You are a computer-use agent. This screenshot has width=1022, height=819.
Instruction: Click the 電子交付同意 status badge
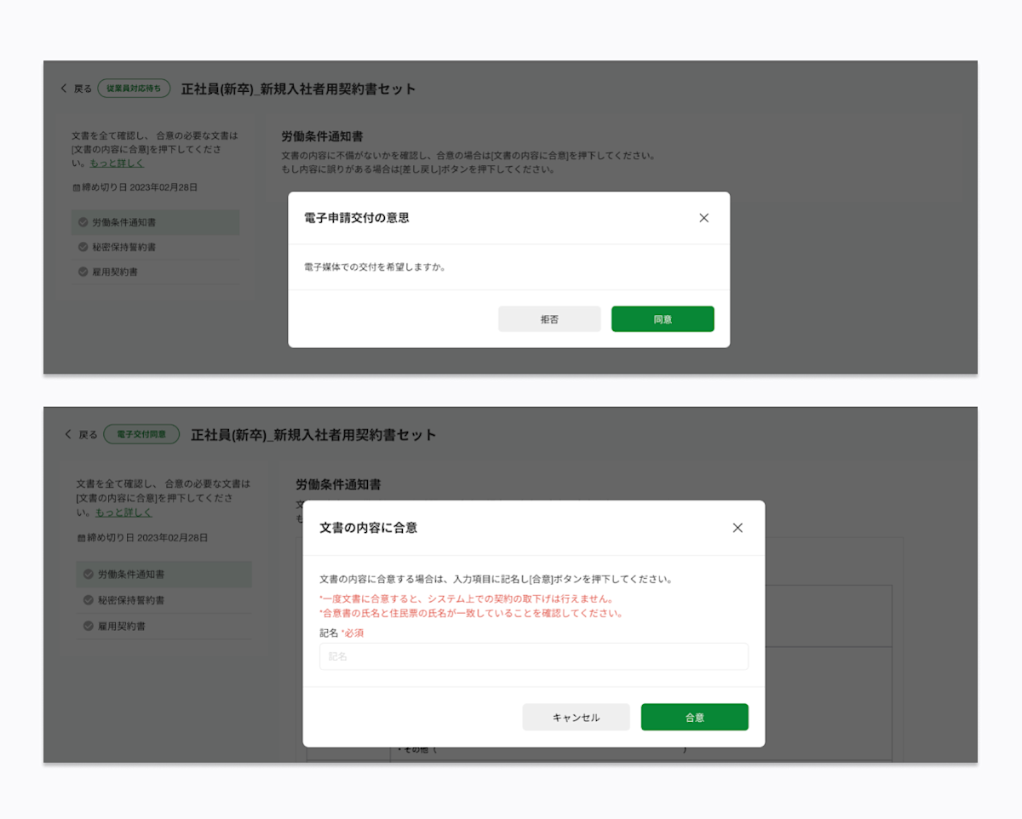[141, 433]
